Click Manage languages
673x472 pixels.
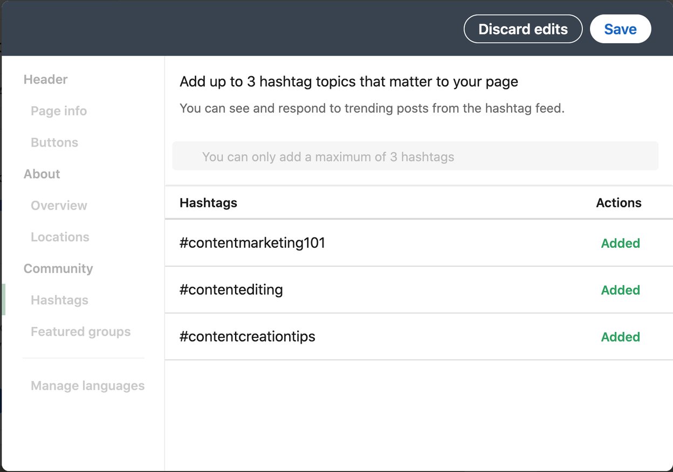pos(87,386)
